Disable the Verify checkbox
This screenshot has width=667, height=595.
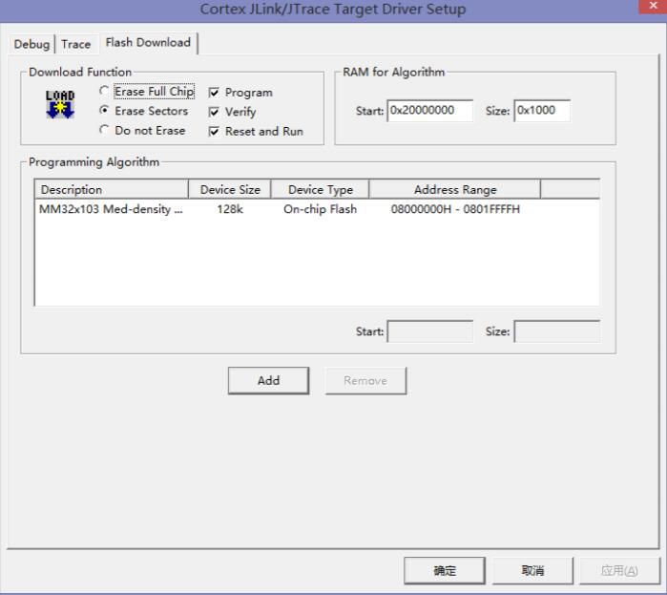(214, 112)
